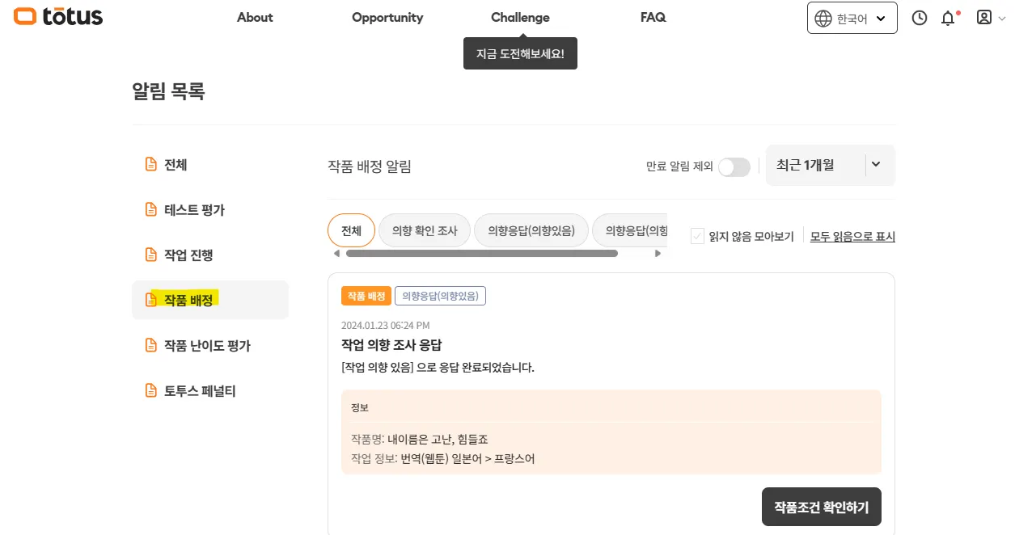Click document icon beside 토투스 페널티

click(x=150, y=391)
